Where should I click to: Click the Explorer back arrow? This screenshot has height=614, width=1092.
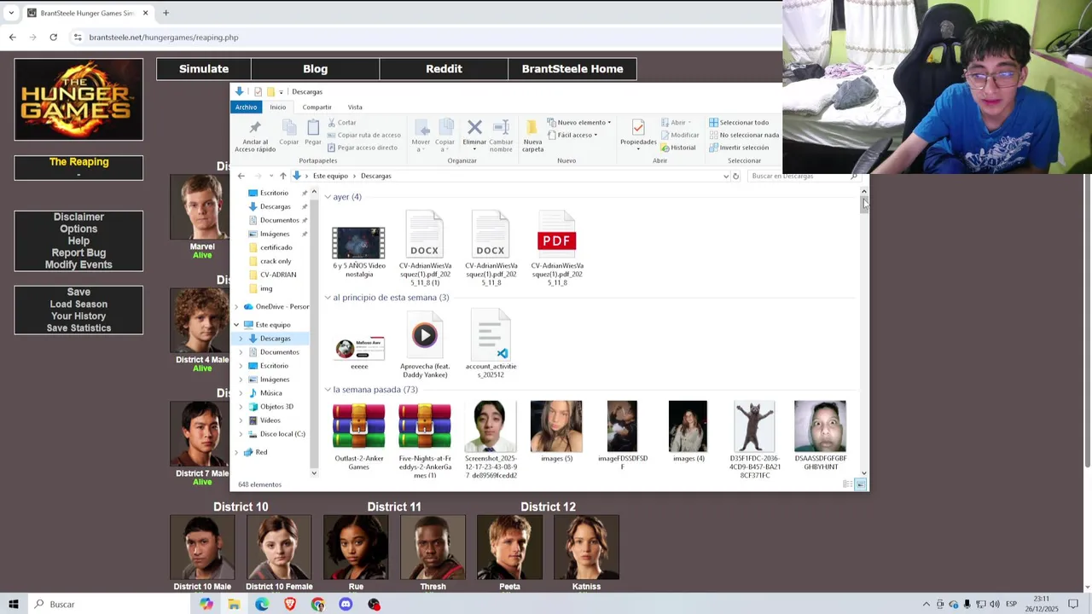[x=241, y=176]
